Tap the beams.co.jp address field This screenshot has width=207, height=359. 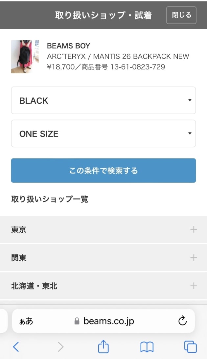pyautogui.click(x=108, y=321)
